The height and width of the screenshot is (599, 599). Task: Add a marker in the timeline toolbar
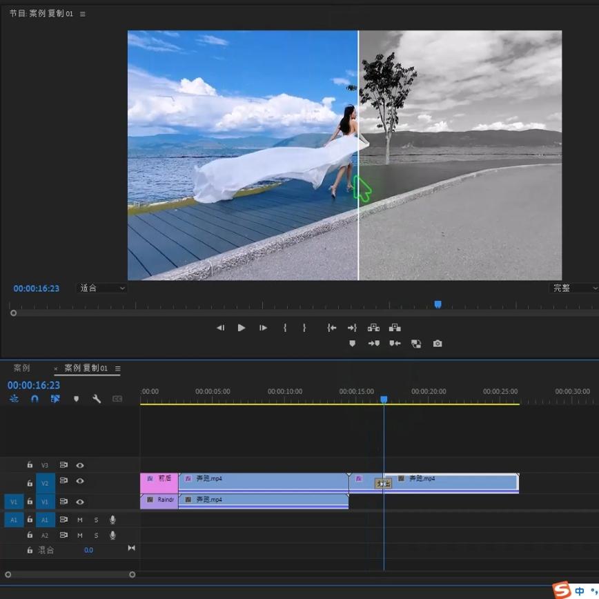pos(76,399)
